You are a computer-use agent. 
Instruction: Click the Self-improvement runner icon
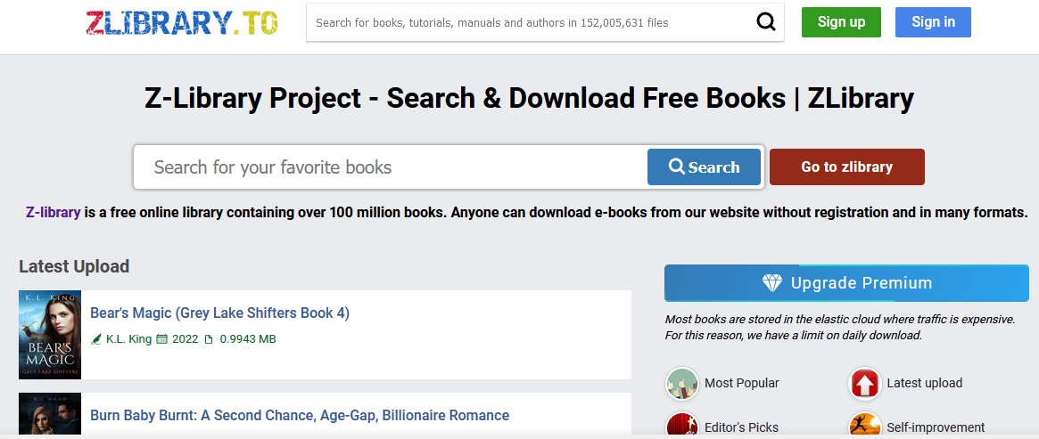[x=864, y=427]
